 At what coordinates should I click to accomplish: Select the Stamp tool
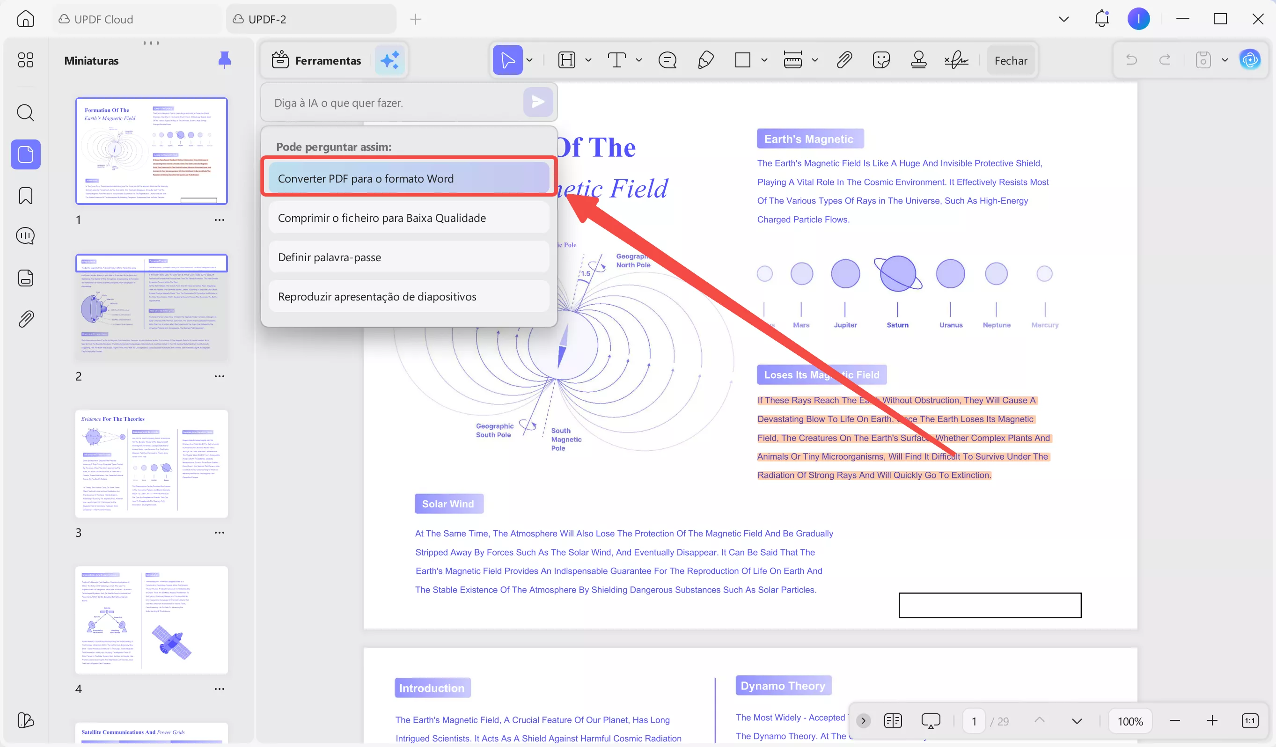tap(918, 60)
